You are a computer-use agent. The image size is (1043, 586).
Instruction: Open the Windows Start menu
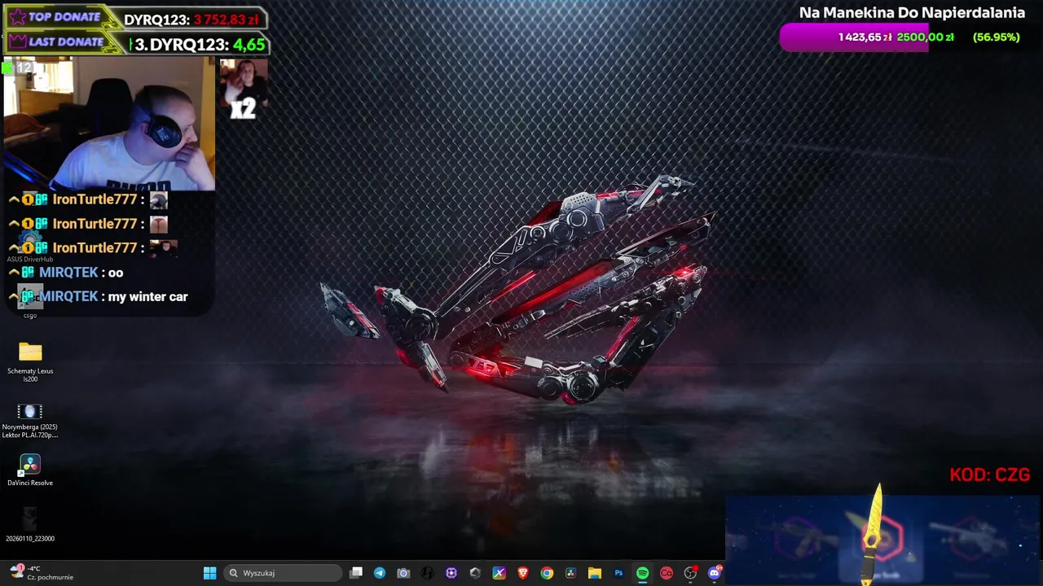pyautogui.click(x=209, y=573)
